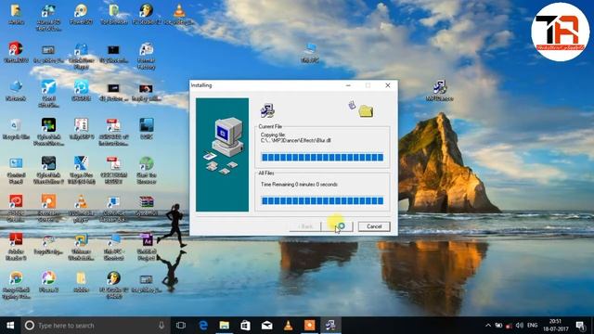The height and width of the screenshot is (334, 594).
Task: Select the Tally ERP 9 shortcut
Action: [81, 129]
